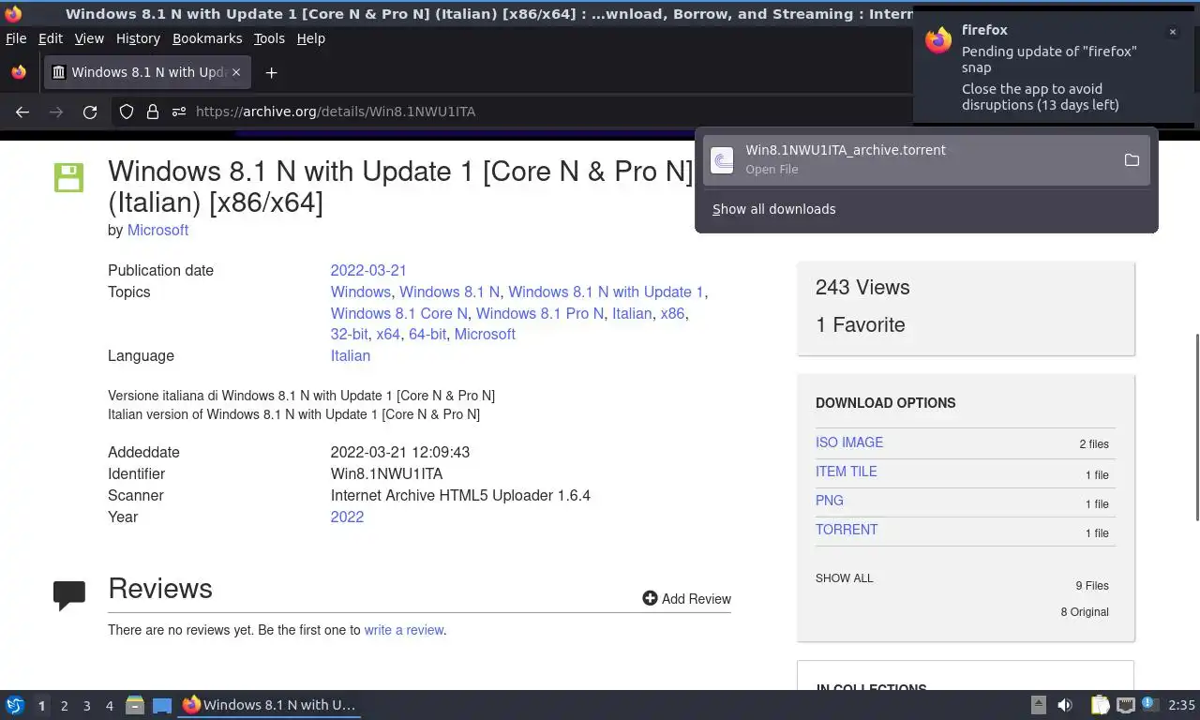Expand the ISO IMAGE download option
The width and height of the screenshot is (1200, 720).
coord(849,442)
